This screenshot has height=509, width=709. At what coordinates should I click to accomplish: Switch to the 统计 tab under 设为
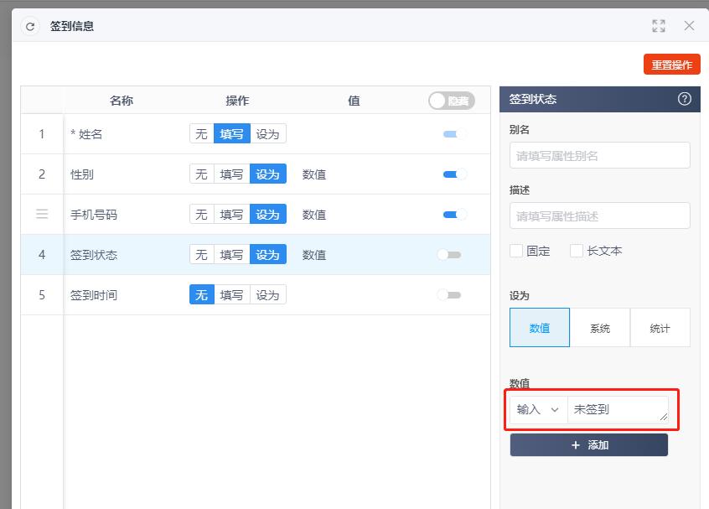tap(660, 327)
